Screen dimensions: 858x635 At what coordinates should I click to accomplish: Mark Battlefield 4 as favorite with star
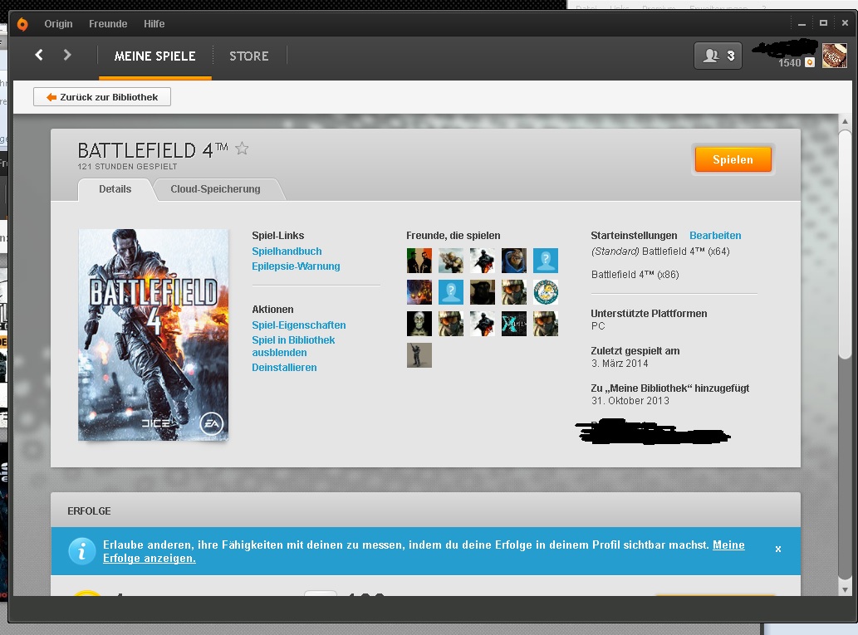(x=242, y=149)
